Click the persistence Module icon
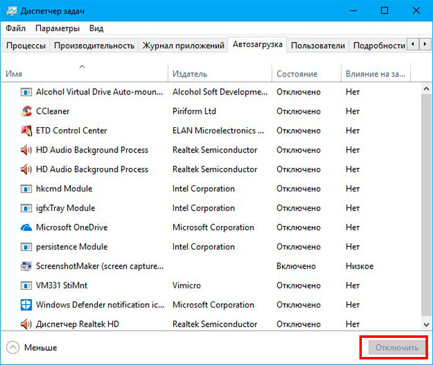Image resolution: width=433 pixels, height=365 pixels. [26, 247]
